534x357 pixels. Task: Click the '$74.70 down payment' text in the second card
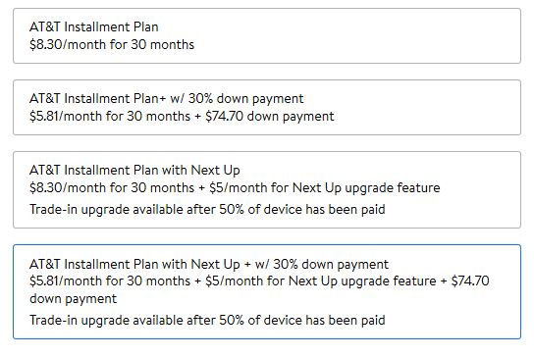270,117
